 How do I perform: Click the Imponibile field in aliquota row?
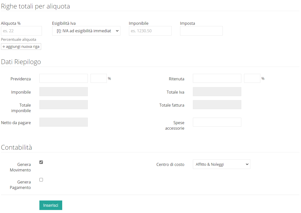tap(150, 31)
